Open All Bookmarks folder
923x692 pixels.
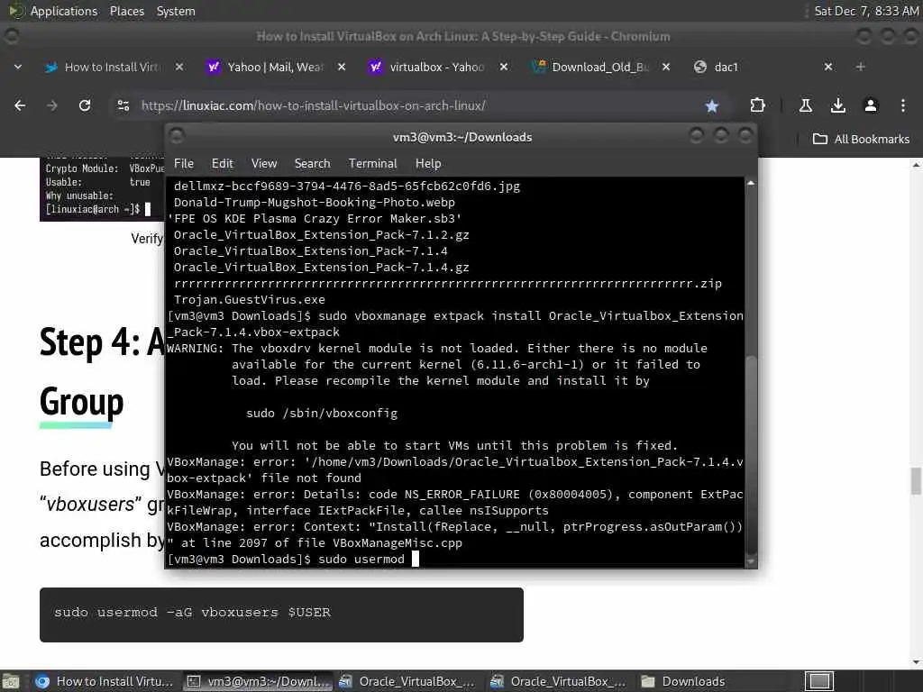click(x=861, y=140)
